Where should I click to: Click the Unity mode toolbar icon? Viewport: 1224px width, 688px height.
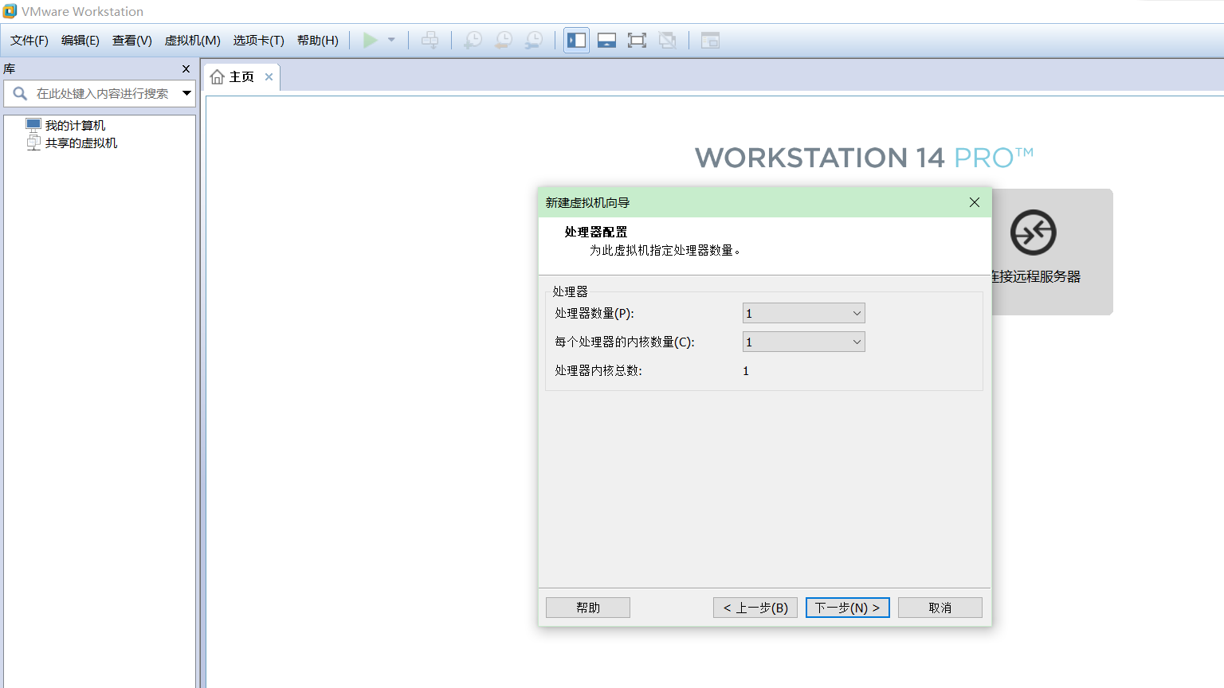(667, 40)
